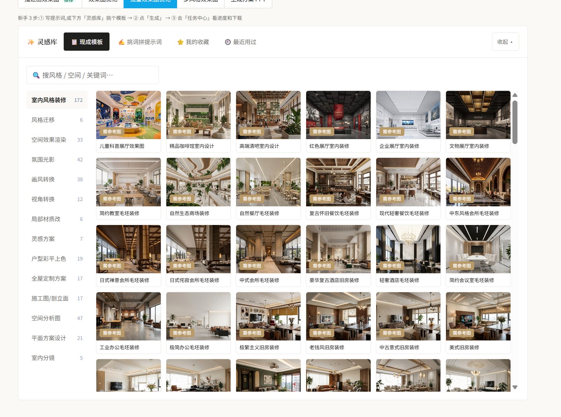Viewport: 561px width, 417px height.
Task: Switch to the 我的收藏 tab
Action: point(193,42)
